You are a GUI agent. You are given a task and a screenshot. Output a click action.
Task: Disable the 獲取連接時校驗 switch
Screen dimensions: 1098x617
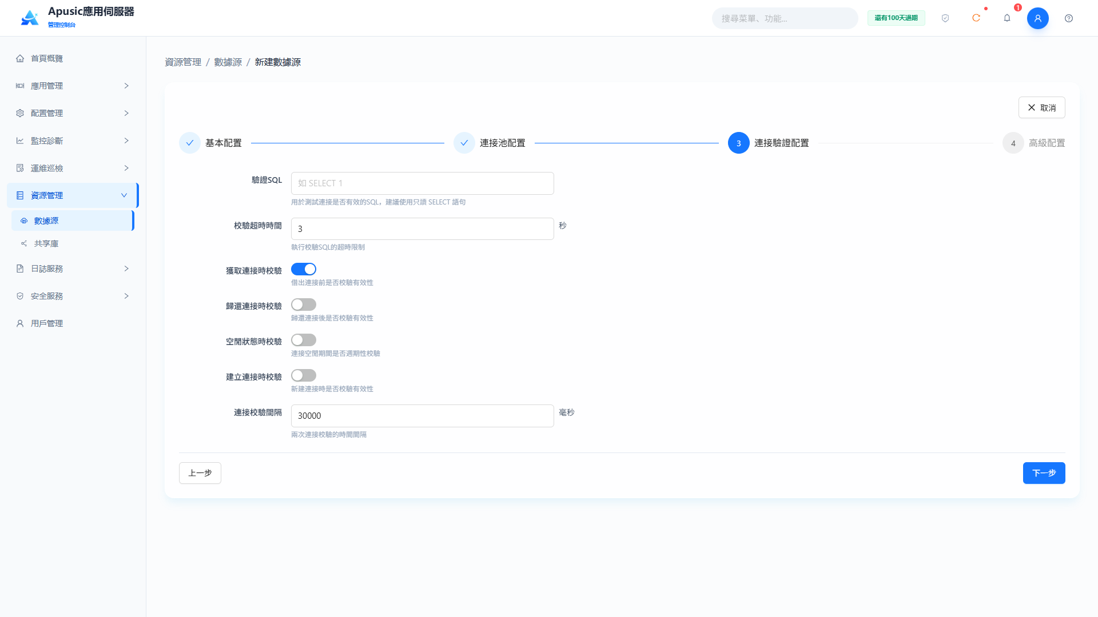coord(304,269)
